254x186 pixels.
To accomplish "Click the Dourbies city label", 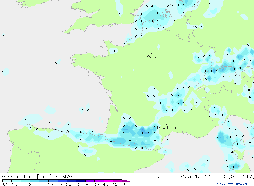I will (166, 128).
